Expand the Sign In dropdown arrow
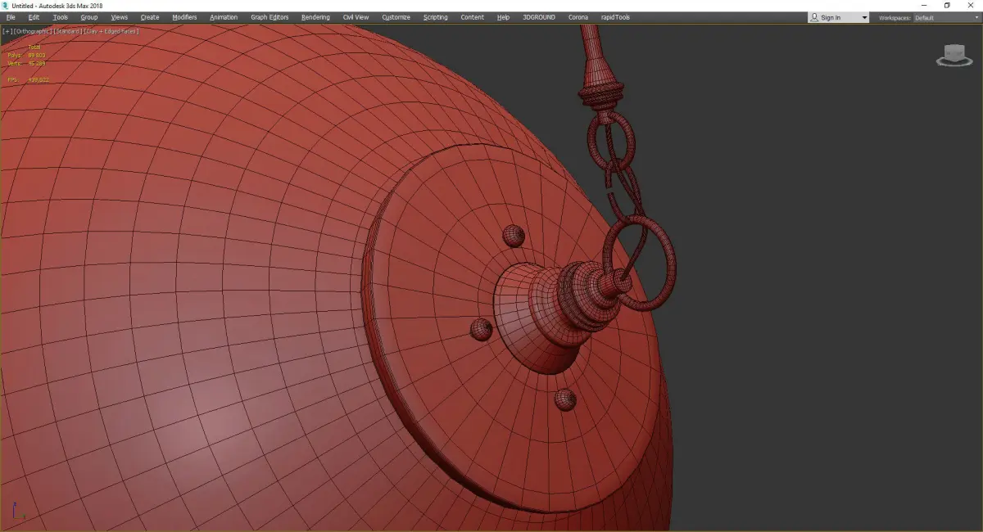Viewport: 983px width, 532px height. [x=863, y=18]
